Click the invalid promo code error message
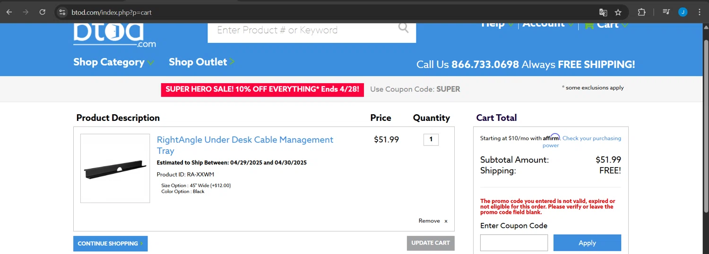 [x=548, y=207]
